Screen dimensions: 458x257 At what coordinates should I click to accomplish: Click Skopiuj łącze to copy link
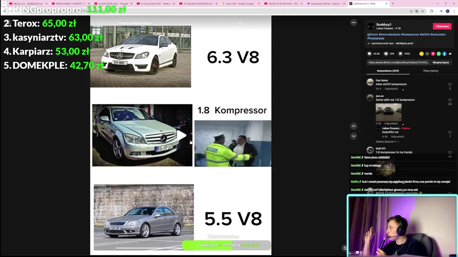(440, 62)
